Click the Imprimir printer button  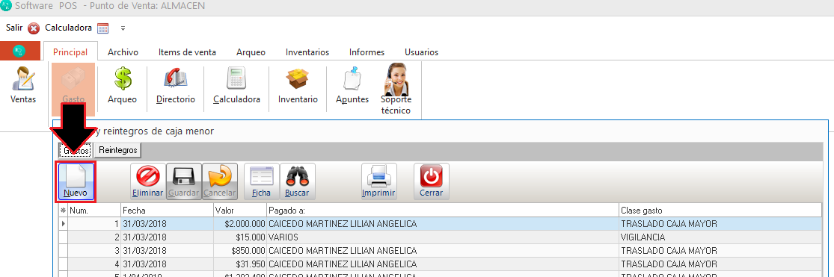[x=378, y=181]
